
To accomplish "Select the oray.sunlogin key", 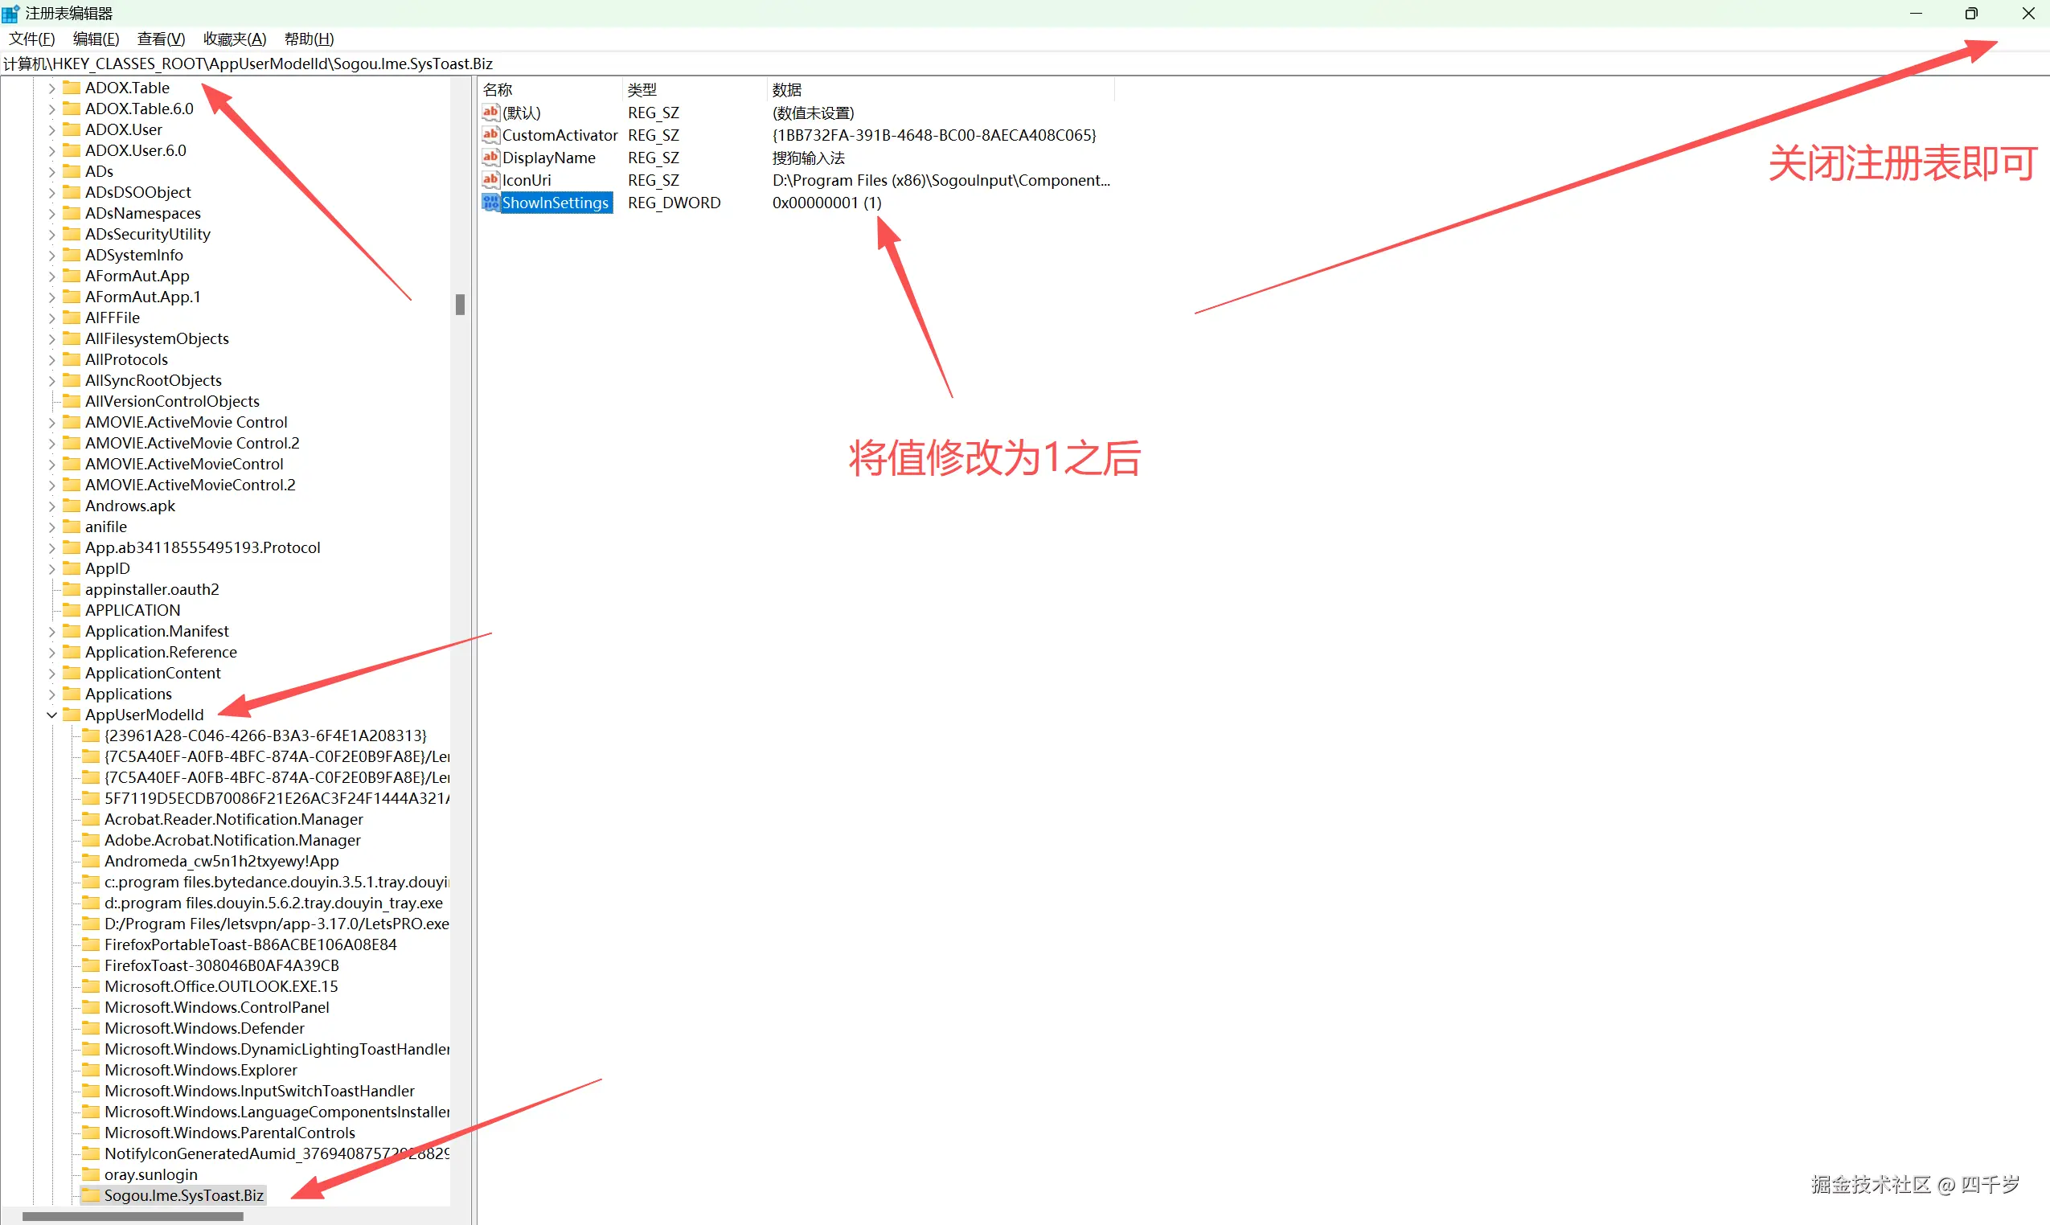I will (x=150, y=1174).
